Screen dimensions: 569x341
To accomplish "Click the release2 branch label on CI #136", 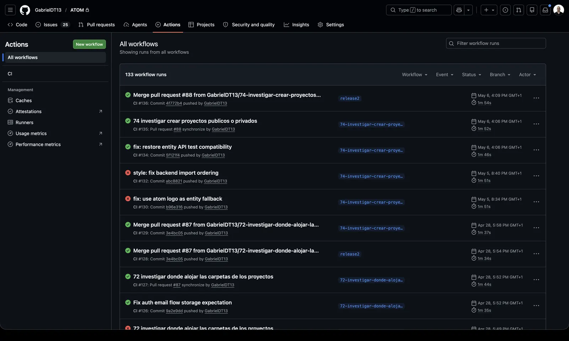I will (x=350, y=98).
